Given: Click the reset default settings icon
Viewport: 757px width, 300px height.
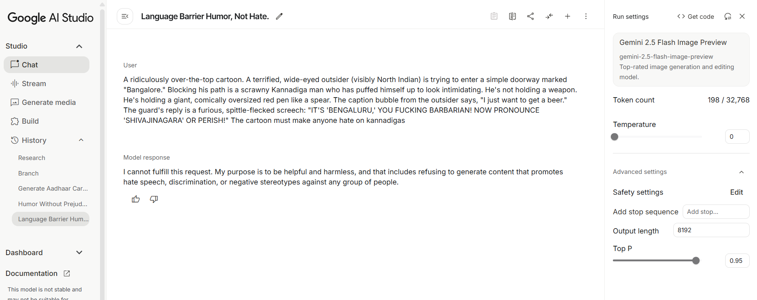Looking at the screenshot, I should pos(728,16).
